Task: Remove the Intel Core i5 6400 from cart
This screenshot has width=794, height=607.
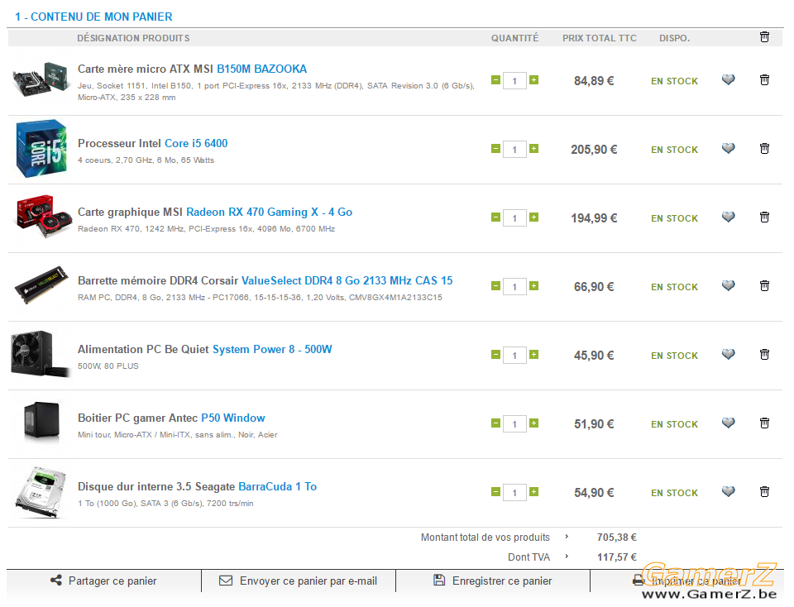Action: click(764, 148)
